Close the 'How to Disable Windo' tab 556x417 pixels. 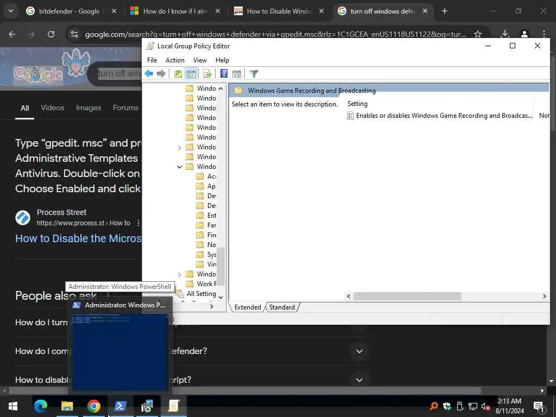[321, 11]
